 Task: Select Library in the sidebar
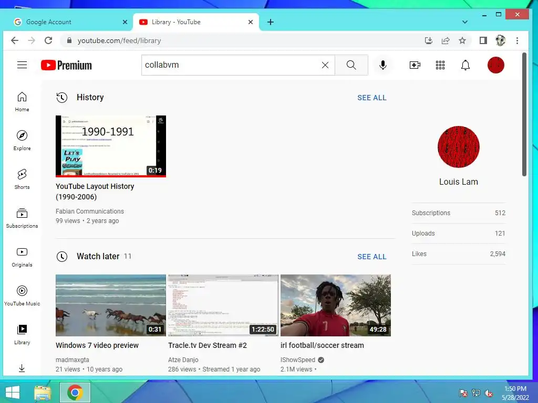[22, 335]
